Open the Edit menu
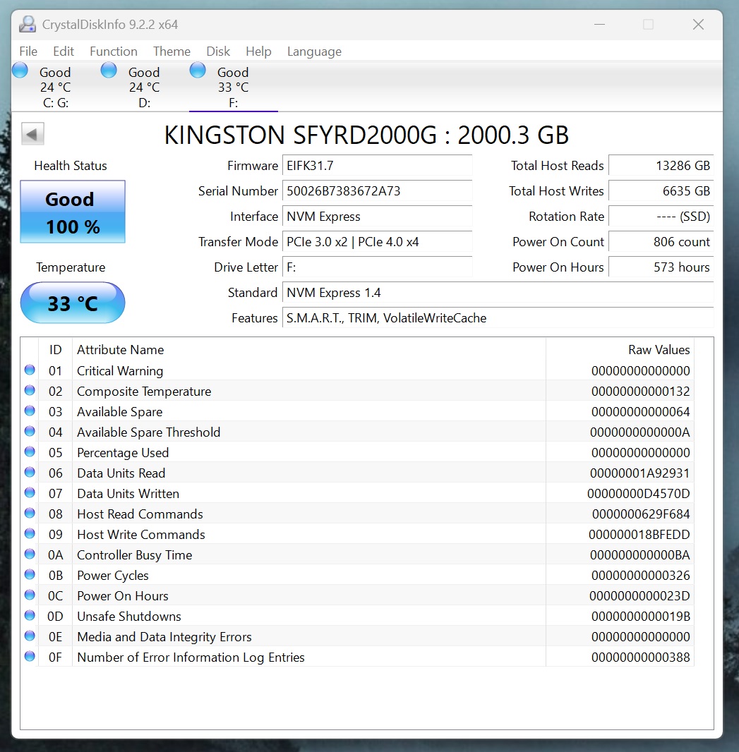739x752 pixels. click(x=64, y=51)
